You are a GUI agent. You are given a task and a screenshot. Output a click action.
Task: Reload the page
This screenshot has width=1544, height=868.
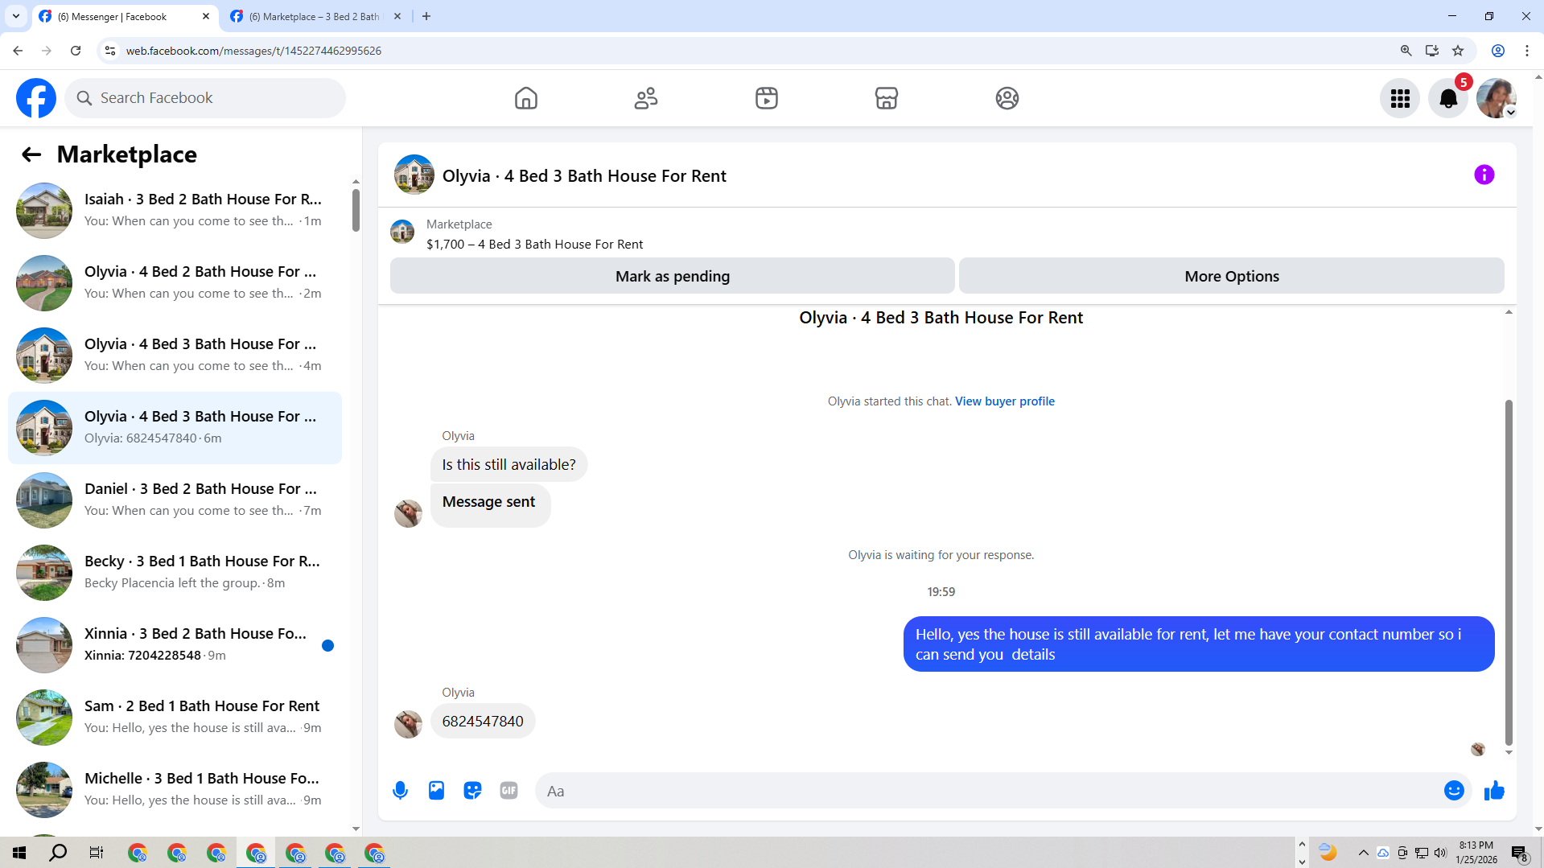(x=76, y=51)
